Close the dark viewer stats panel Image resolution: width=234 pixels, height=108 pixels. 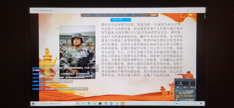pos(195,79)
